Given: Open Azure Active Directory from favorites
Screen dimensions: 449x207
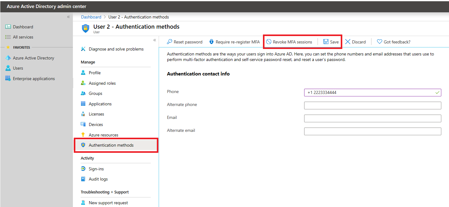Looking at the screenshot, I should (34, 58).
